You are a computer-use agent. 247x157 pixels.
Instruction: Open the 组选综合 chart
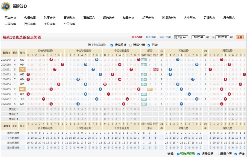pyautogui.click(x=109, y=18)
